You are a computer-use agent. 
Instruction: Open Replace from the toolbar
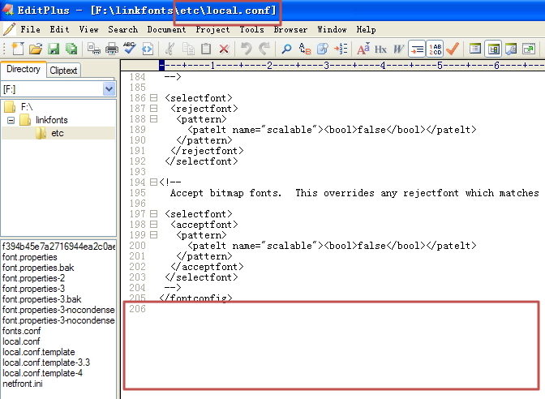coord(305,49)
